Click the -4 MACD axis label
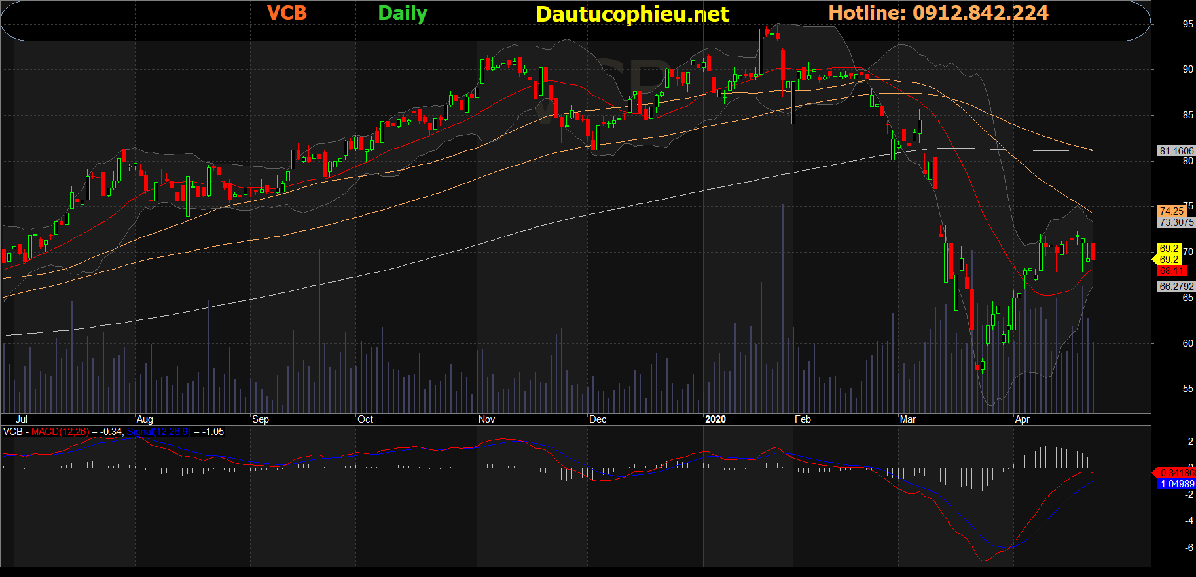Viewport: 1196px width, 577px height. coord(1189,521)
